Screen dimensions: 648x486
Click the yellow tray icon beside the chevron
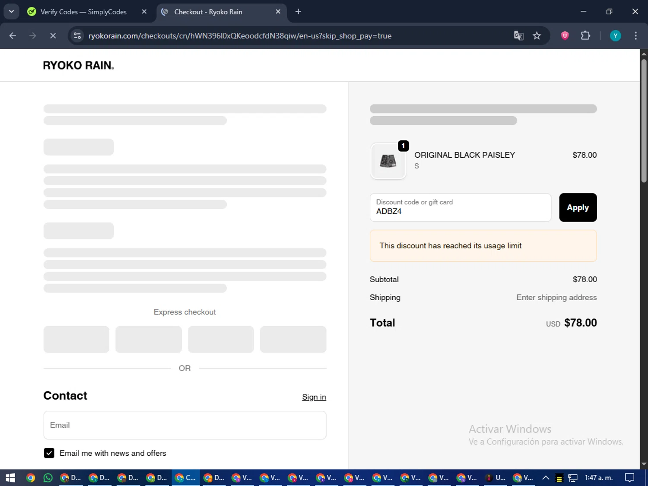click(559, 478)
